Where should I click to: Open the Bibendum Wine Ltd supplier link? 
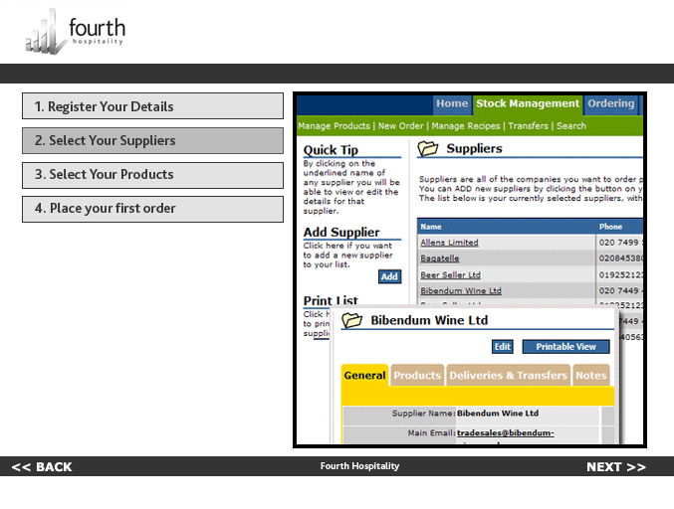pyautogui.click(x=461, y=290)
